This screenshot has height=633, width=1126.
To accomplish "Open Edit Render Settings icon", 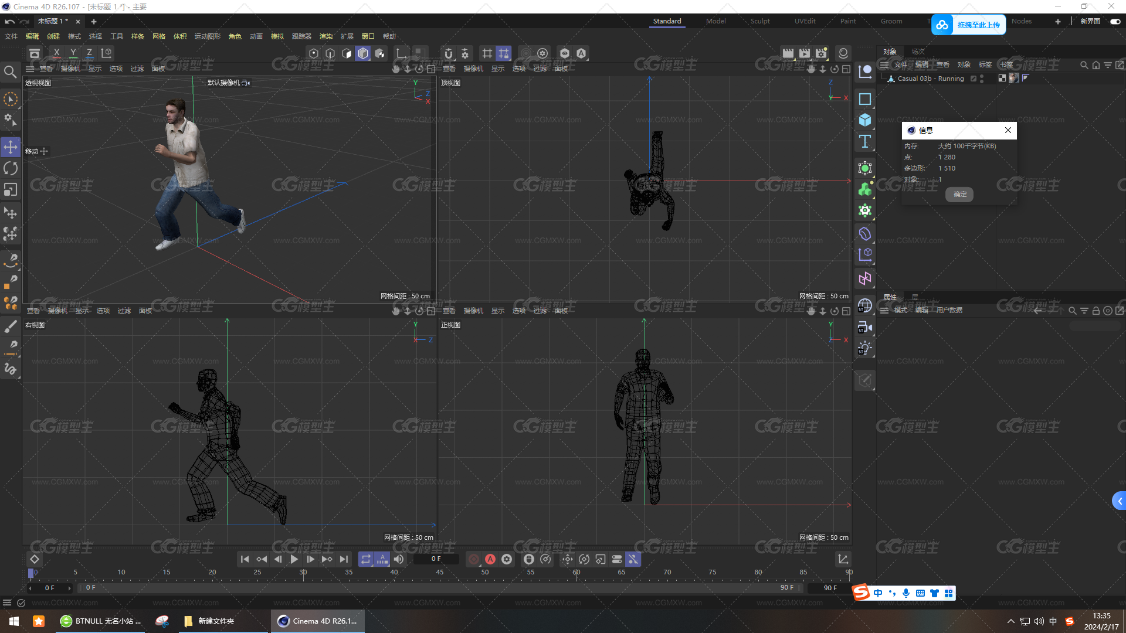I will [x=821, y=53].
